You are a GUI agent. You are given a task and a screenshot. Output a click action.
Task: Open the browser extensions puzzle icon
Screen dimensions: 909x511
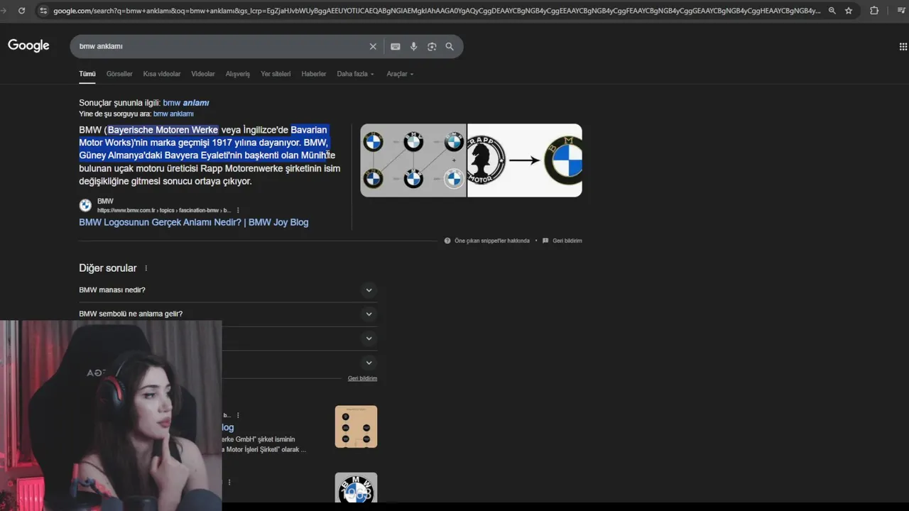(x=874, y=11)
